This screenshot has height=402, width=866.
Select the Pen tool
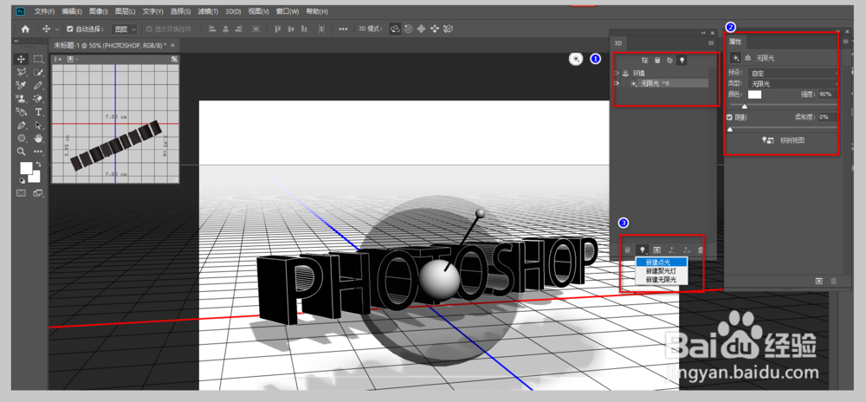pyautogui.click(x=22, y=126)
